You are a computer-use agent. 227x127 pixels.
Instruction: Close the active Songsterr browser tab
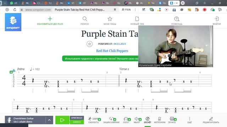(177, 3)
